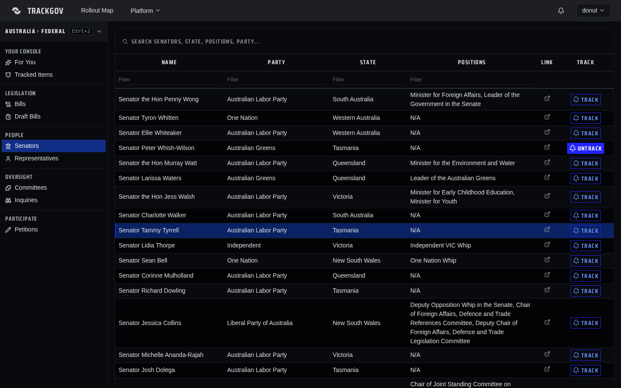Open external link for Jess Walsh

(x=547, y=196)
